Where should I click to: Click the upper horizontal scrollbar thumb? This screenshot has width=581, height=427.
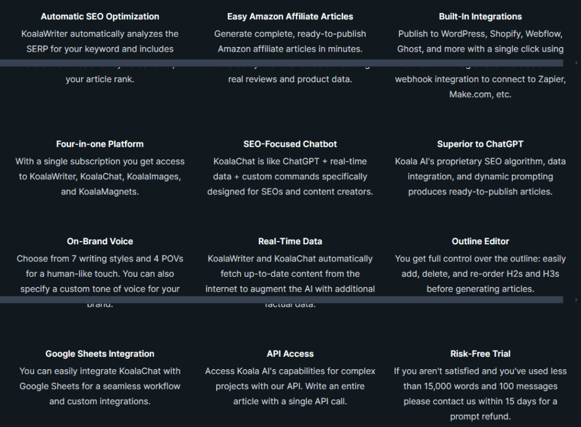281,64
